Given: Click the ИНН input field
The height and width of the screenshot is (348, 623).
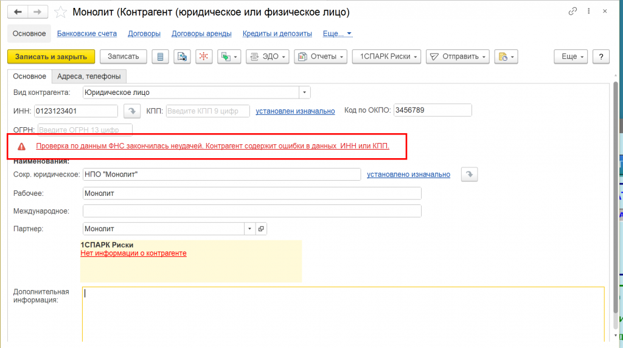Looking at the screenshot, I should pos(76,111).
